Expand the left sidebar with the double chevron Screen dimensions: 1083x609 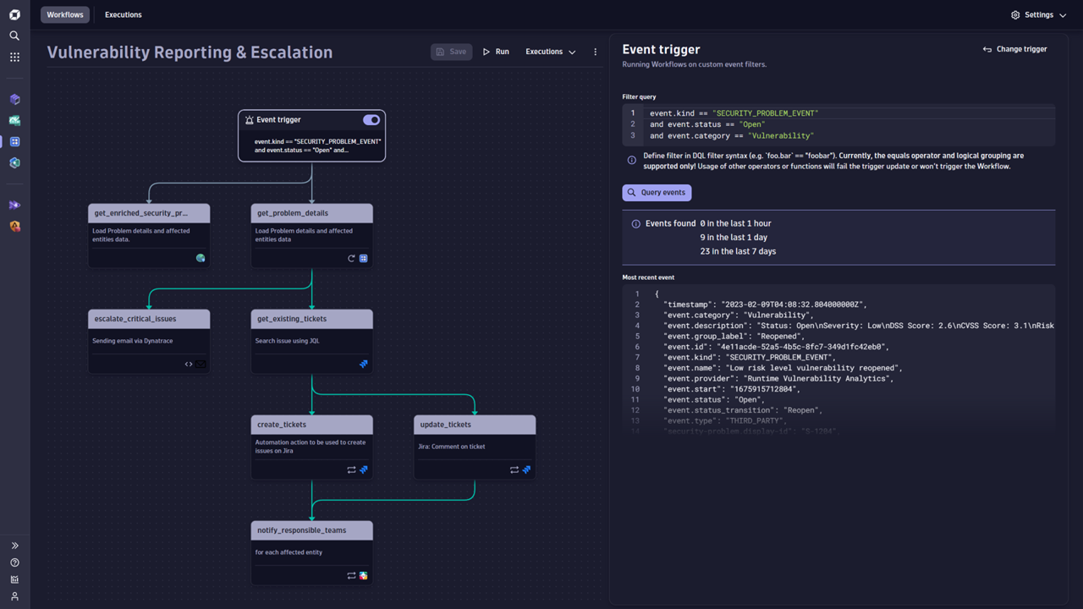[14, 546]
